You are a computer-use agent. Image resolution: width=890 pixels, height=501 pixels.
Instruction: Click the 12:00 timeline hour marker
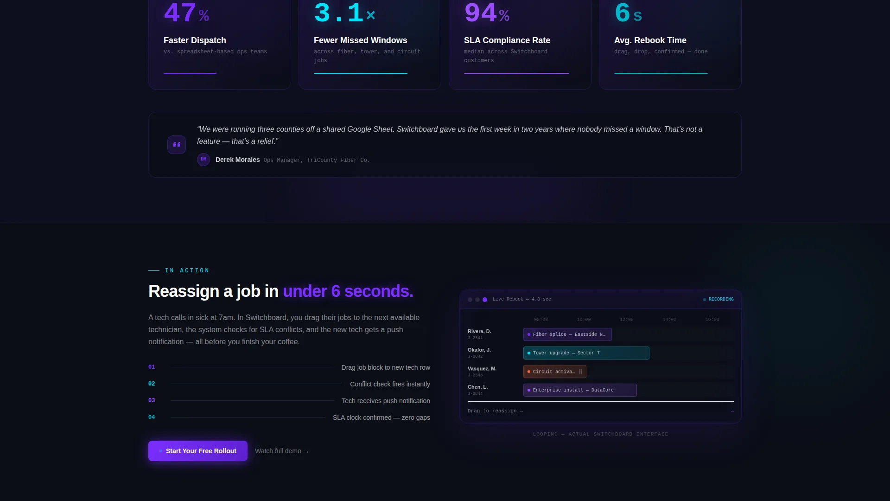click(x=627, y=320)
